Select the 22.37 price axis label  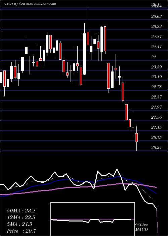pyautogui.click(x=157, y=97)
